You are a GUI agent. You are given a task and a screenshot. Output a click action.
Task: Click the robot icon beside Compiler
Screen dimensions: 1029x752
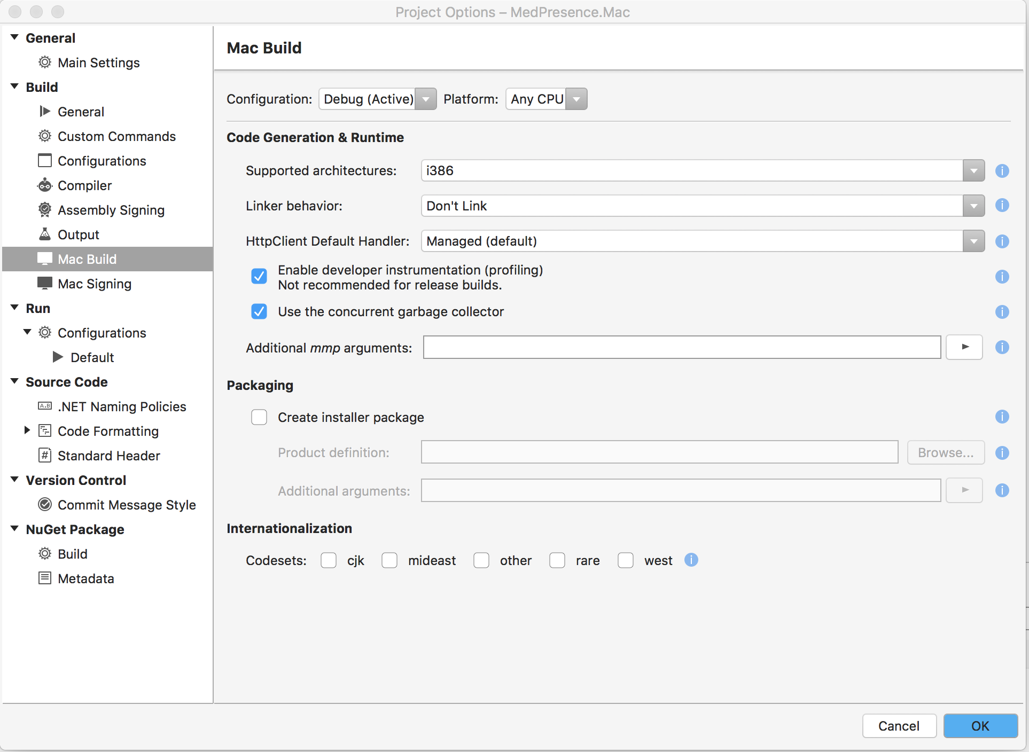[x=45, y=185]
